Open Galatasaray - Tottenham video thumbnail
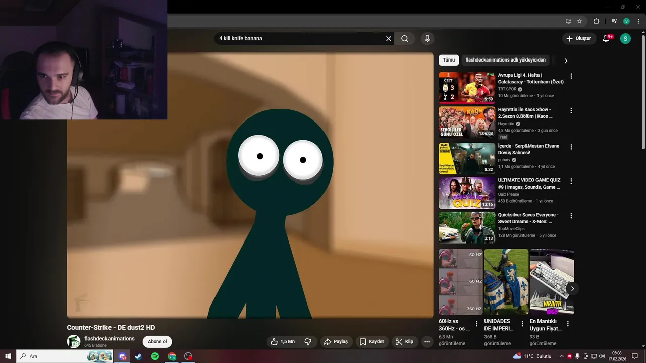The width and height of the screenshot is (646, 363). [467, 88]
